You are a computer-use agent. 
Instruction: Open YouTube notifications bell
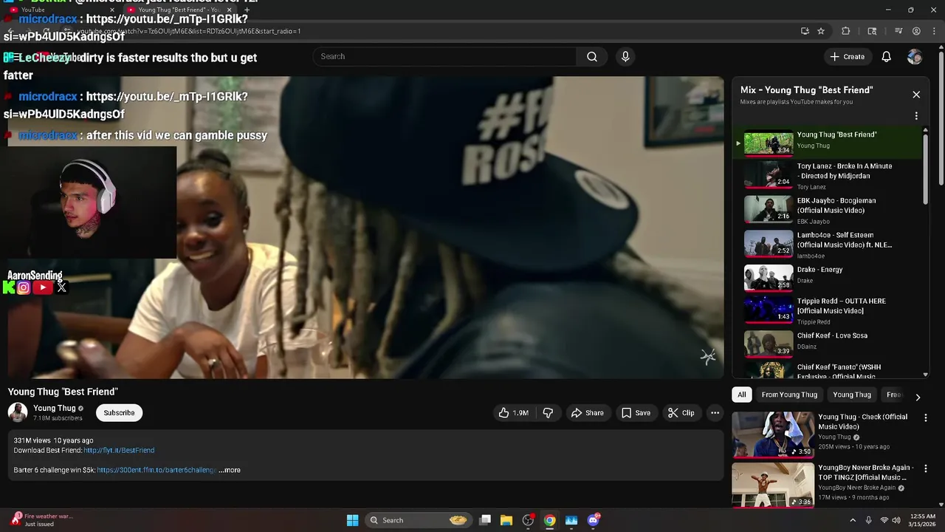[887, 57]
